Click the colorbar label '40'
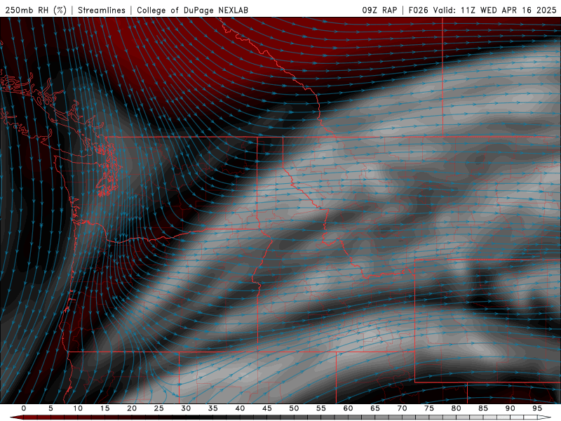561x421 pixels. (x=240, y=408)
